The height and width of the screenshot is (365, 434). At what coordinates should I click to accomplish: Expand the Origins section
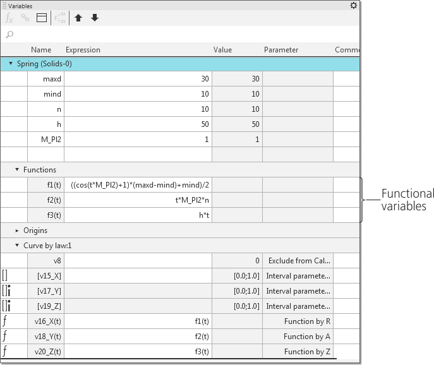(17, 230)
